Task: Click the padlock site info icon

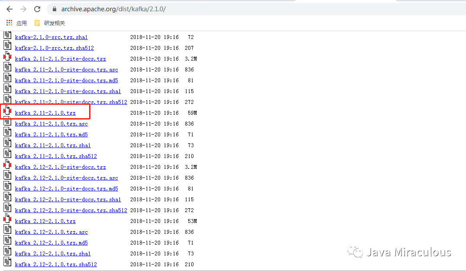Action: (55, 9)
